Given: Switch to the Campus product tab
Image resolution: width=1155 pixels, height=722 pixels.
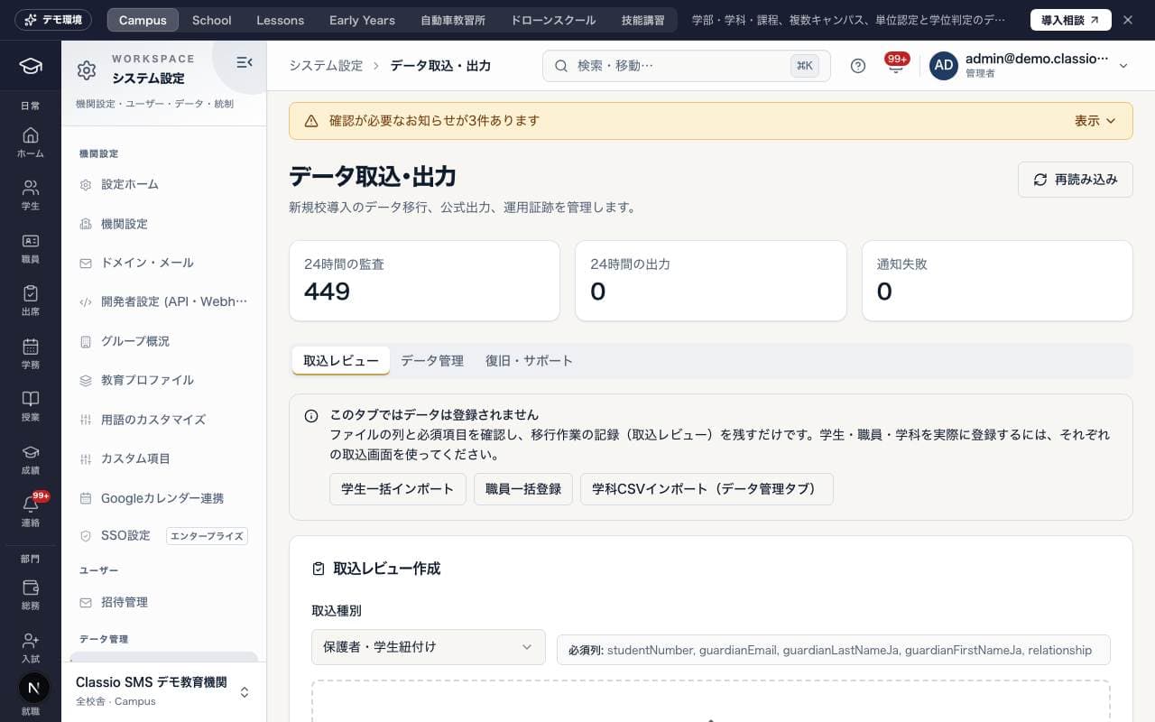Looking at the screenshot, I should click(143, 20).
